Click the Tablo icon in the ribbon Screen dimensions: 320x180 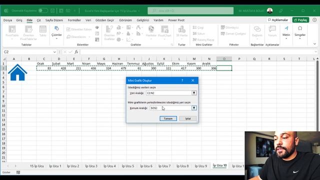tap(42, 31)
